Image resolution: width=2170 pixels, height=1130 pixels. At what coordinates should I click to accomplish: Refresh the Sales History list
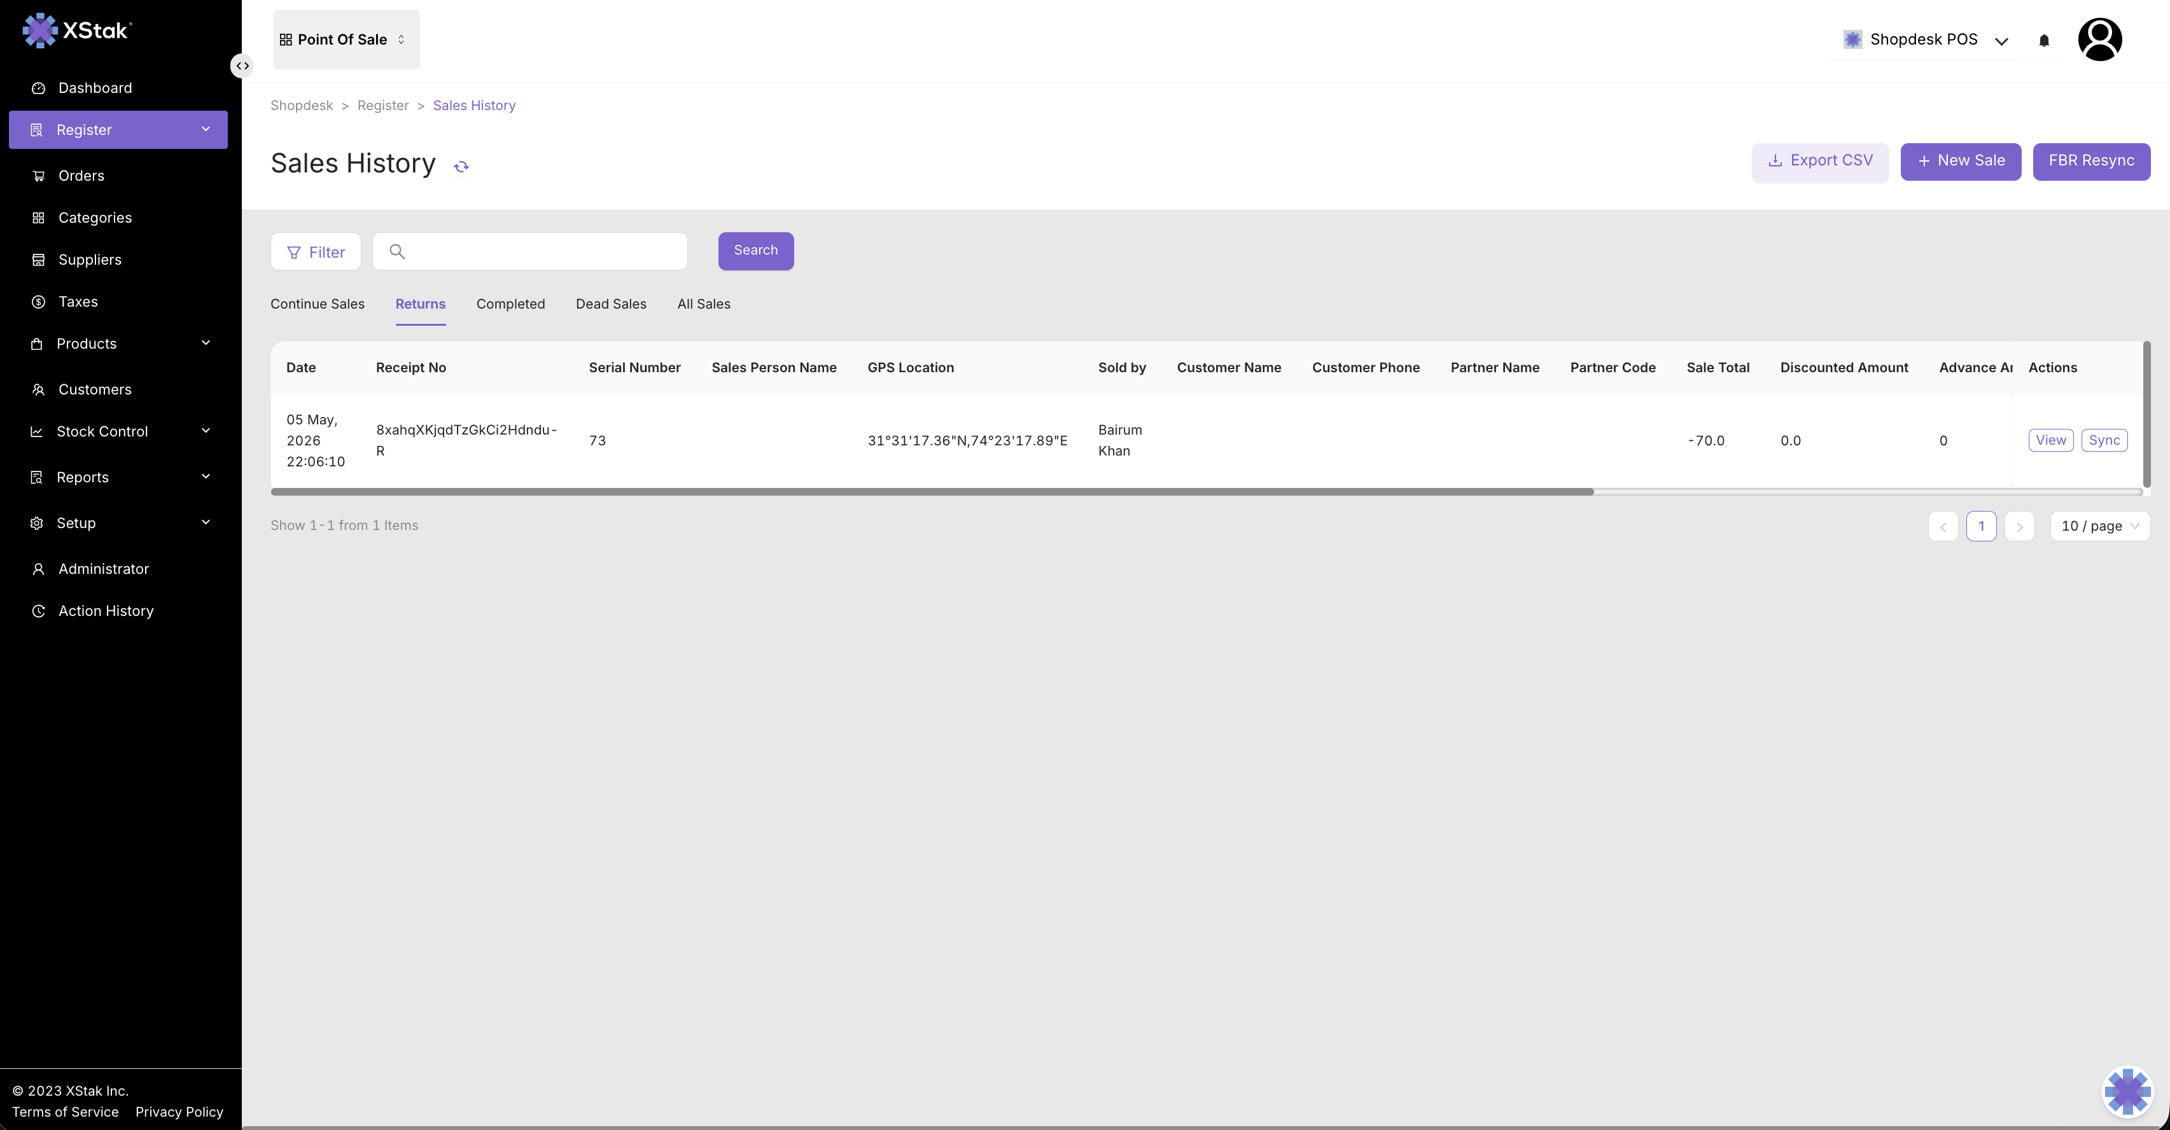[461, 166]
